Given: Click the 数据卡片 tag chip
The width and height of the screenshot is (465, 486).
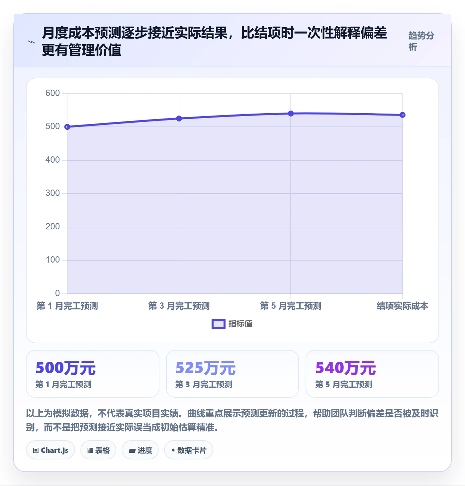Looking at the screenshot, I should pos(189,450).
